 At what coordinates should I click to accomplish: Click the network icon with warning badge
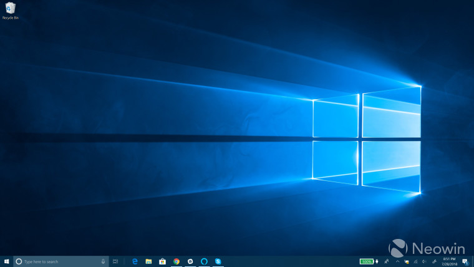point(407,262)
